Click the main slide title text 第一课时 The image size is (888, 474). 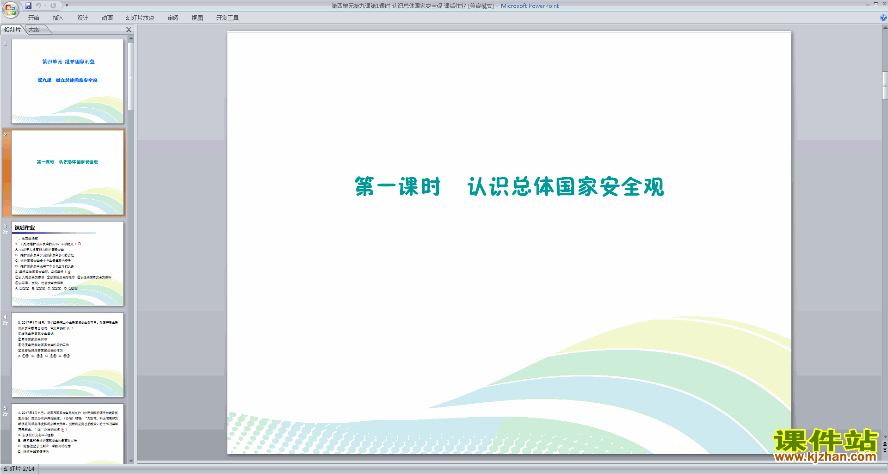(398, 187)
